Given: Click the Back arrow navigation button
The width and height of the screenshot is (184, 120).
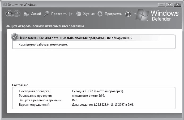Looking at the screenshot, I should 9,14.
